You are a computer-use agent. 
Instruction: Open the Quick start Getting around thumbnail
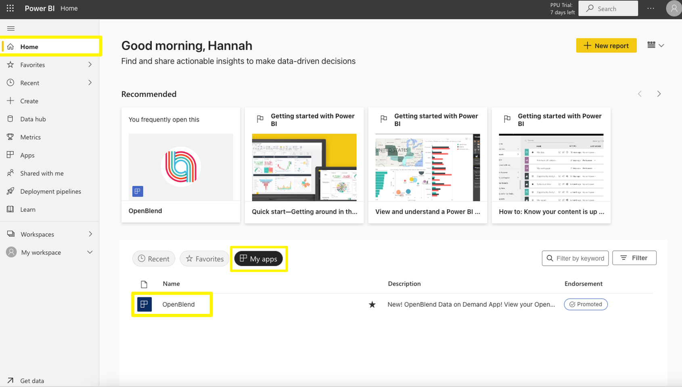coord(304,167)
